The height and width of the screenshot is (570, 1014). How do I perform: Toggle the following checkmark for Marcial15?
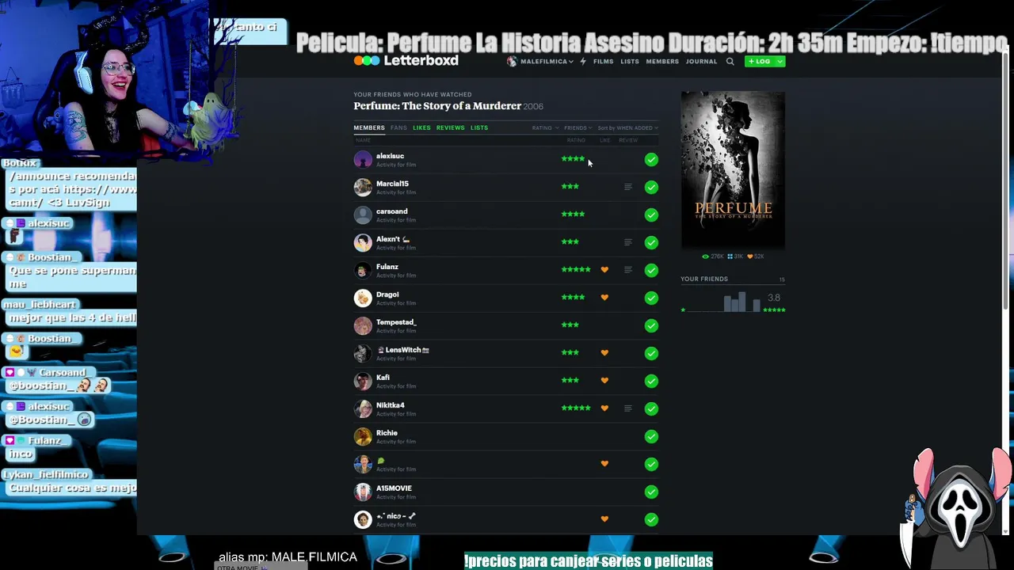[651, 188]
